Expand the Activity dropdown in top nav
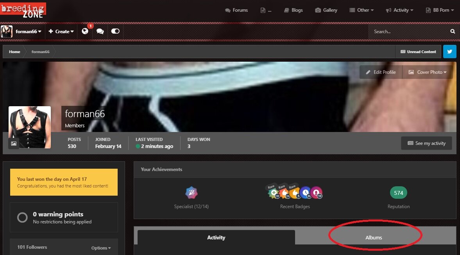 (x=399, y=10)
